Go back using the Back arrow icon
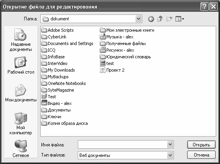The height and width of the screenshot is (164, 220). click(151, 19)
